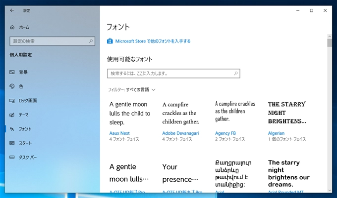
Task: Select the Algerian font preview
Action: click(x=287, y=113)
